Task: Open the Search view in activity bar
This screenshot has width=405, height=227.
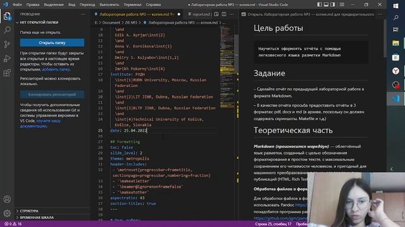Action: tap(7, 30)
